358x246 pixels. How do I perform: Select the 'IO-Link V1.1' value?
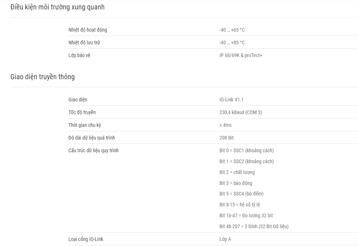coord(232,100)
